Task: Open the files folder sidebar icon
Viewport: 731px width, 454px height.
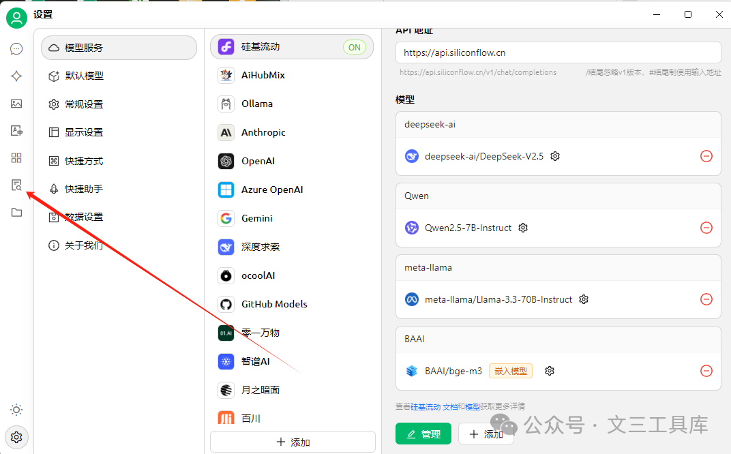Action: (x=16, y=213)
